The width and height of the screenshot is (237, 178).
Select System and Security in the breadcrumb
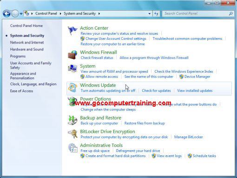(80, 13)
